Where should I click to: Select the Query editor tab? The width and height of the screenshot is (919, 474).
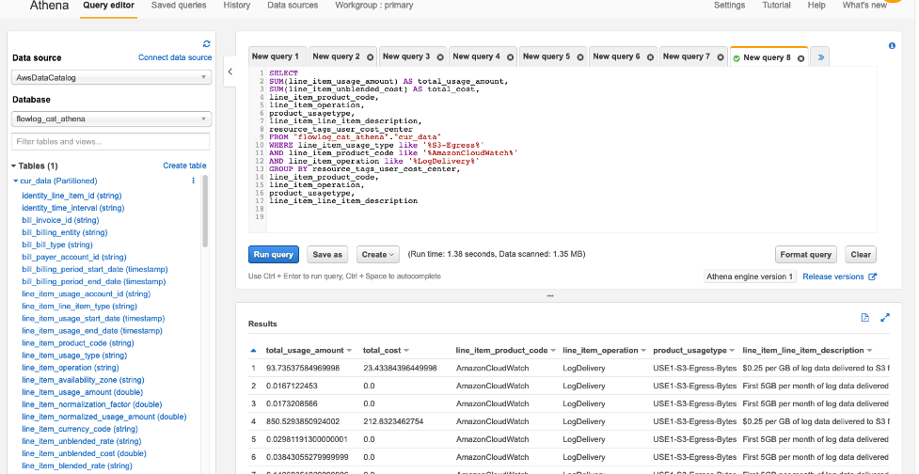[x=108, y=6]
